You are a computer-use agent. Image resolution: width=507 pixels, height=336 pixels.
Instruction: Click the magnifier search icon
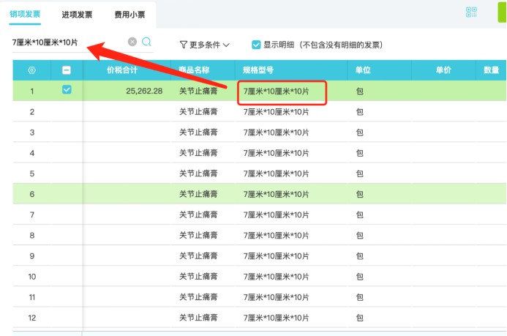147,42
